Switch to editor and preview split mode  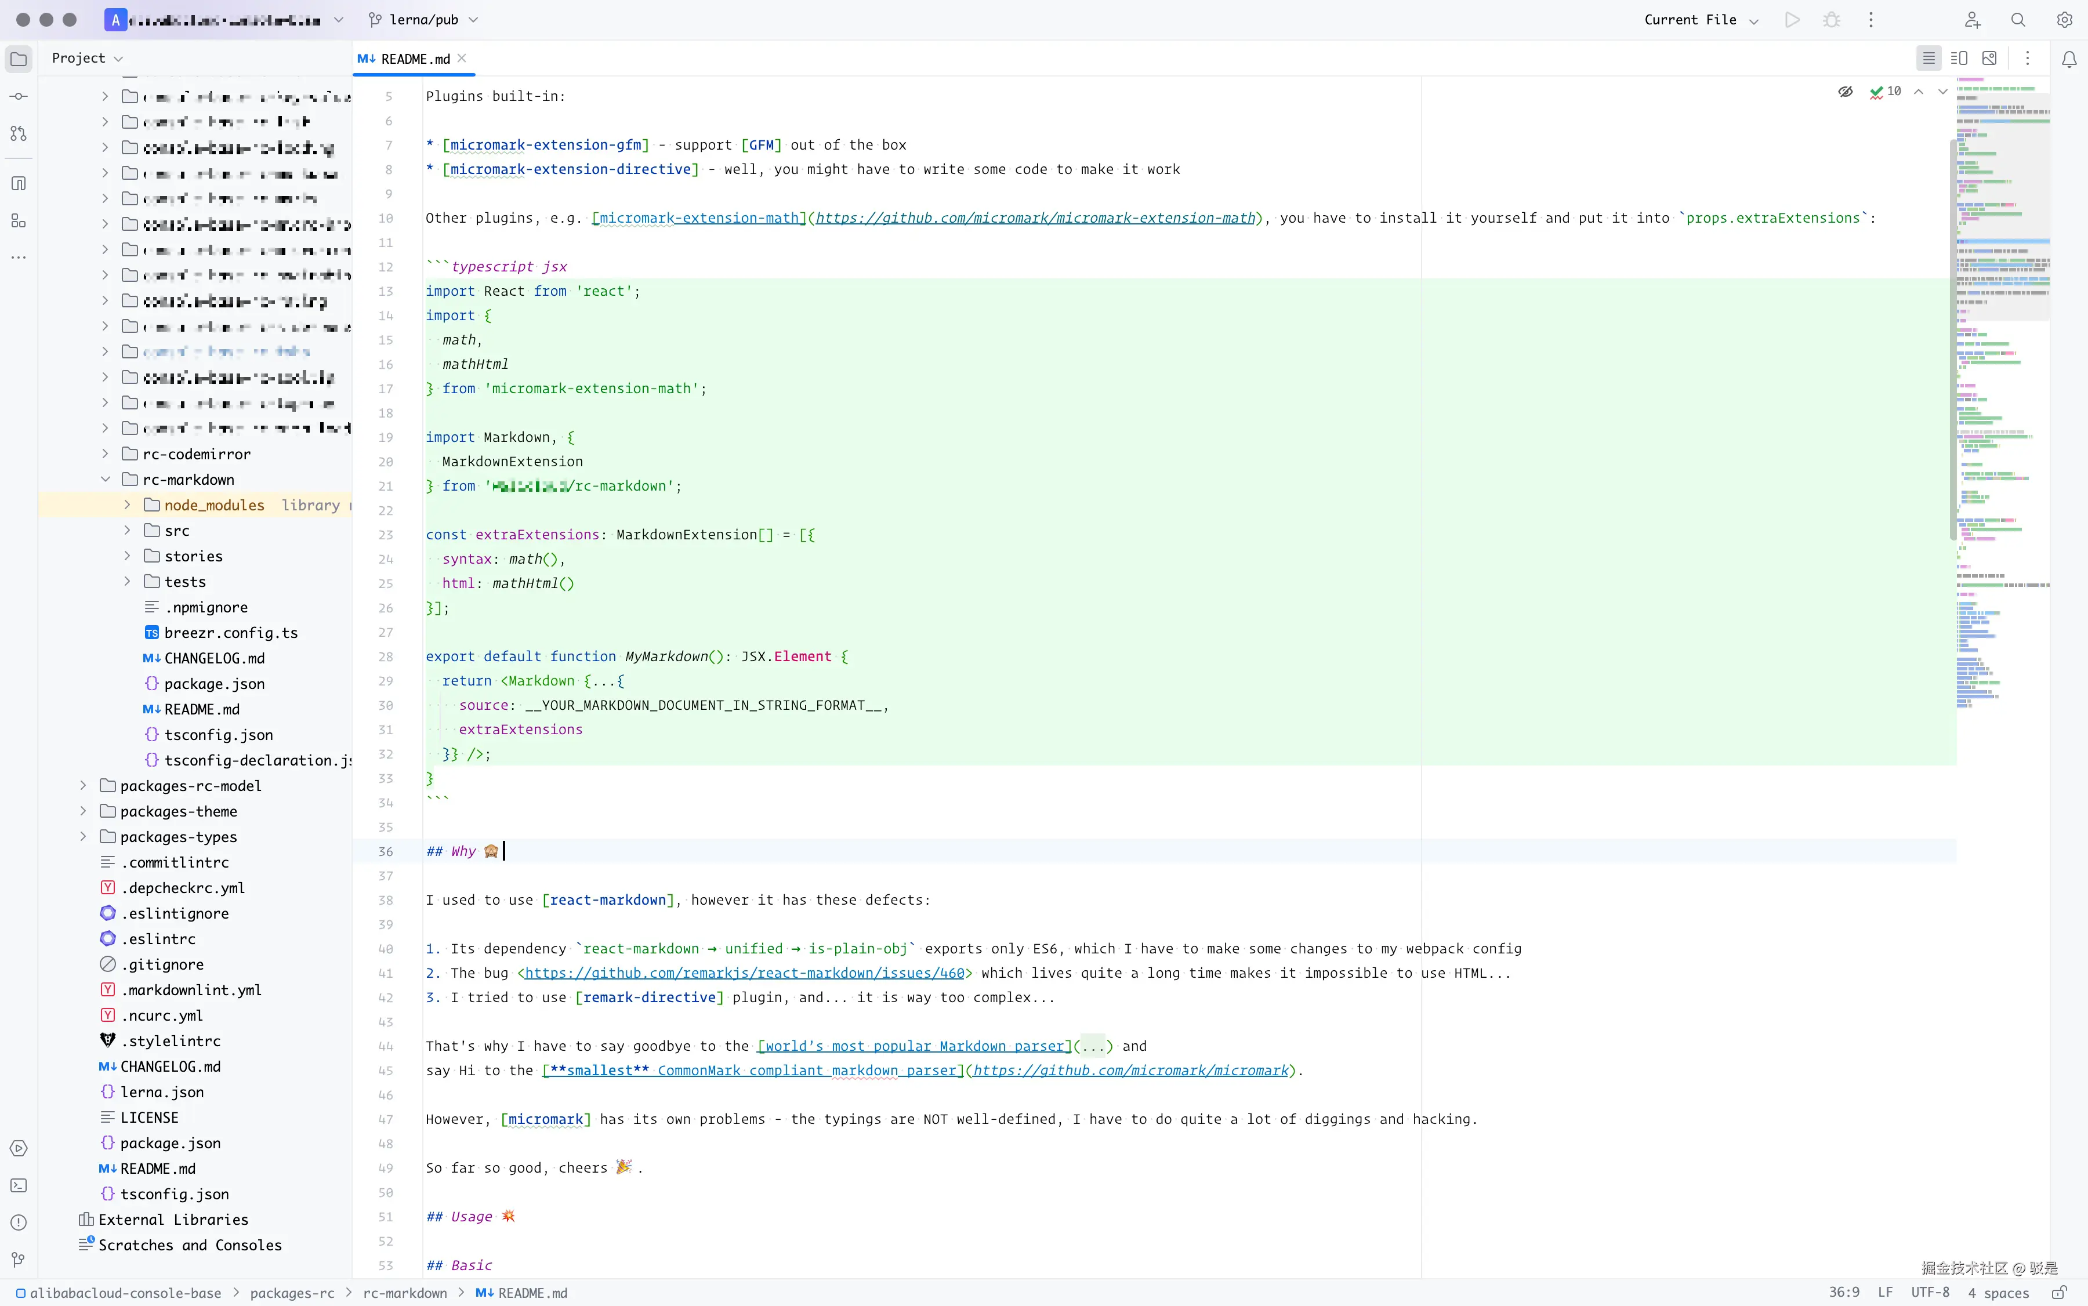click(1959, 59)
